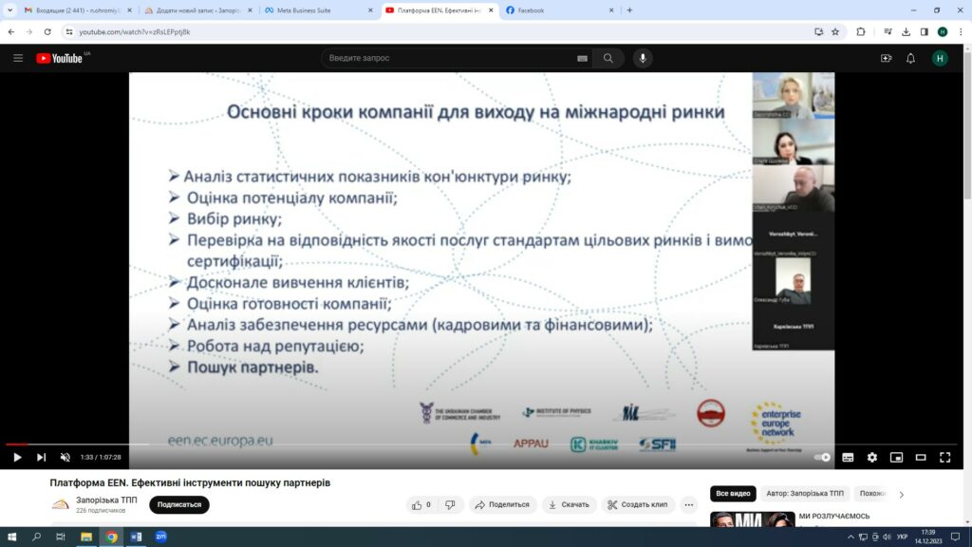Select the Автор: Запорізька ТПП chip

point(805,494)
